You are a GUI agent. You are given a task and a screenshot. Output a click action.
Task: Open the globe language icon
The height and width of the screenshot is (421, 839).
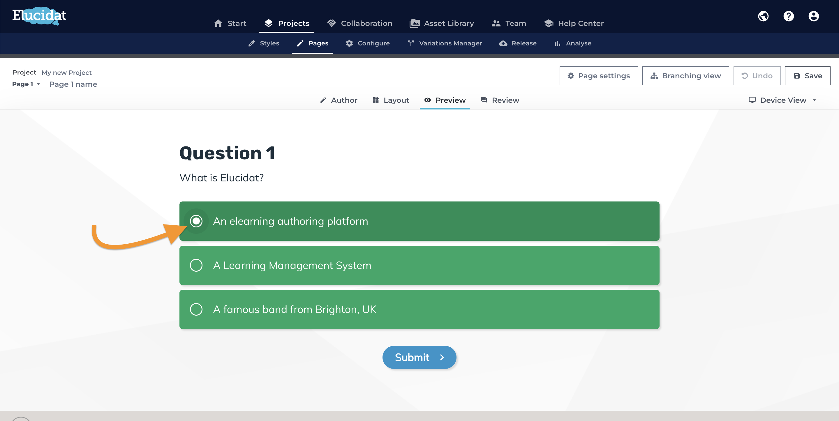(x=763, y=16)
